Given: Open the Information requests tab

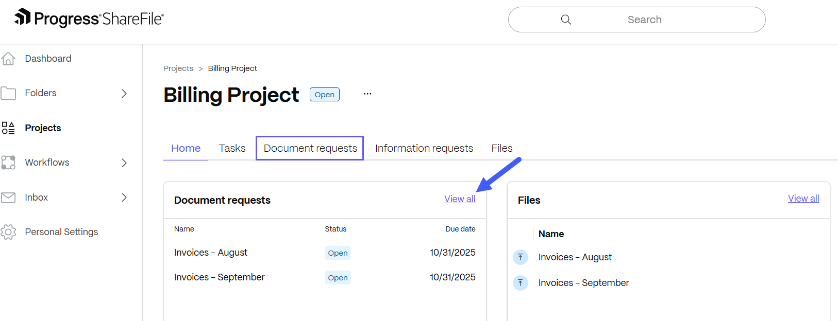Looking at the screenshot, I should (x=424, y=148).
